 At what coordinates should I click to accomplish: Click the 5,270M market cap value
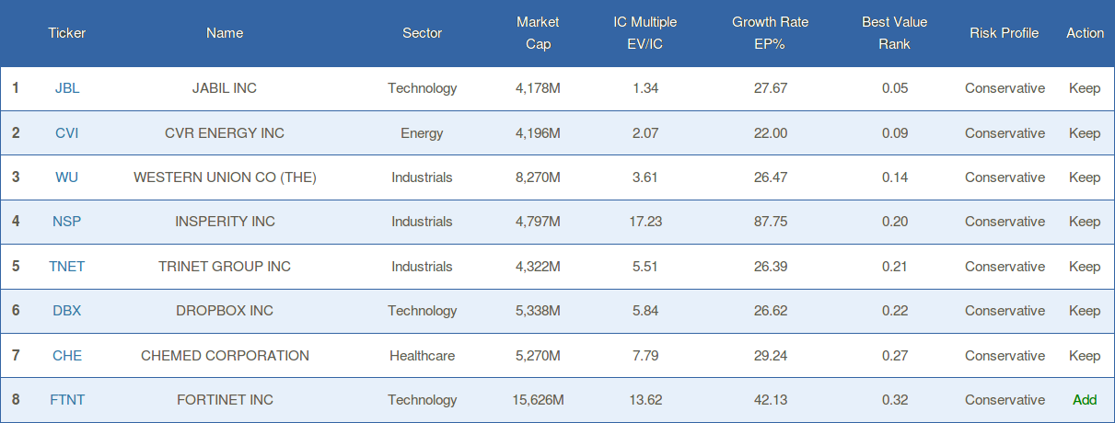(538, 356)
